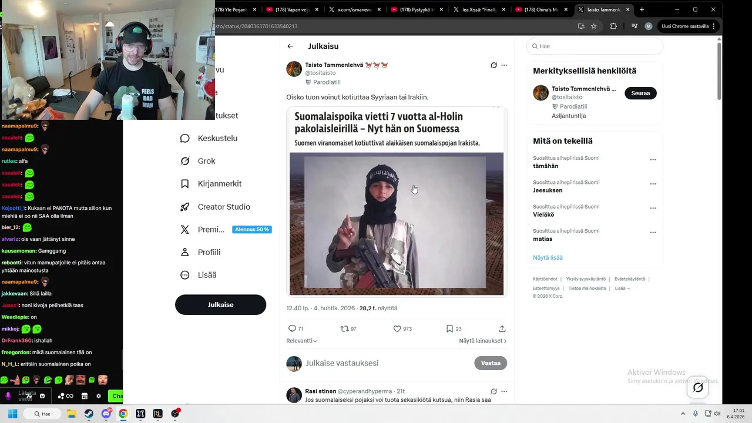Open more options menu on Taisto's post
The width and height of the screenshot is (752, 423).
tap(504, 65)
